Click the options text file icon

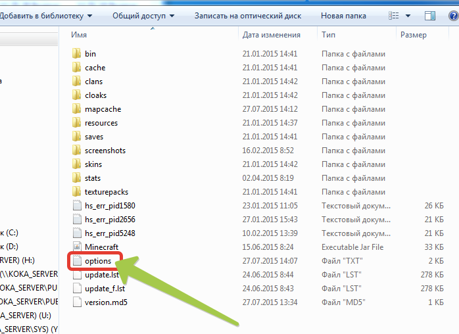[76, 261]
